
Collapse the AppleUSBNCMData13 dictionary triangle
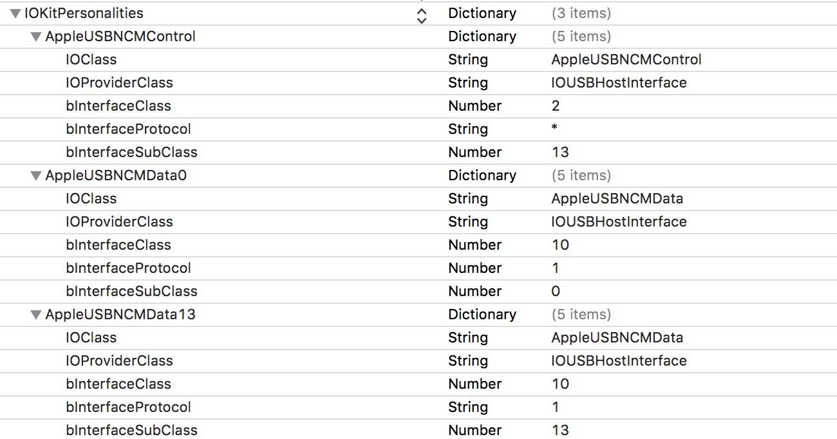[36, 315]
